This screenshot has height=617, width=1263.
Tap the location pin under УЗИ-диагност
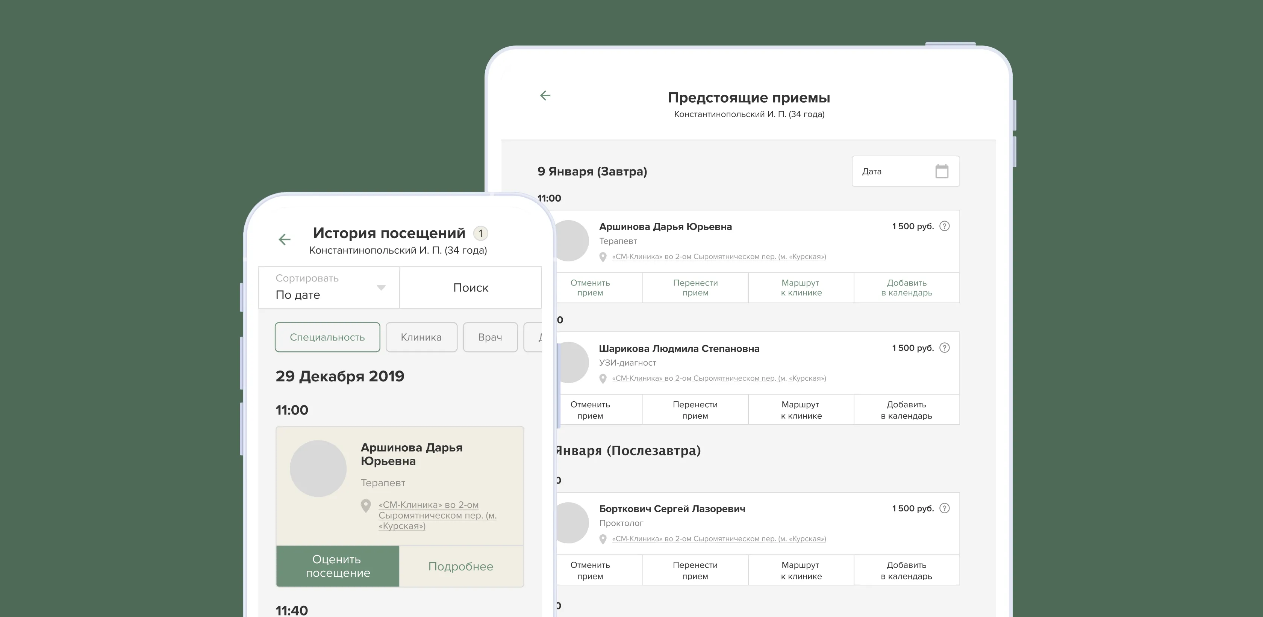point(603,378)
